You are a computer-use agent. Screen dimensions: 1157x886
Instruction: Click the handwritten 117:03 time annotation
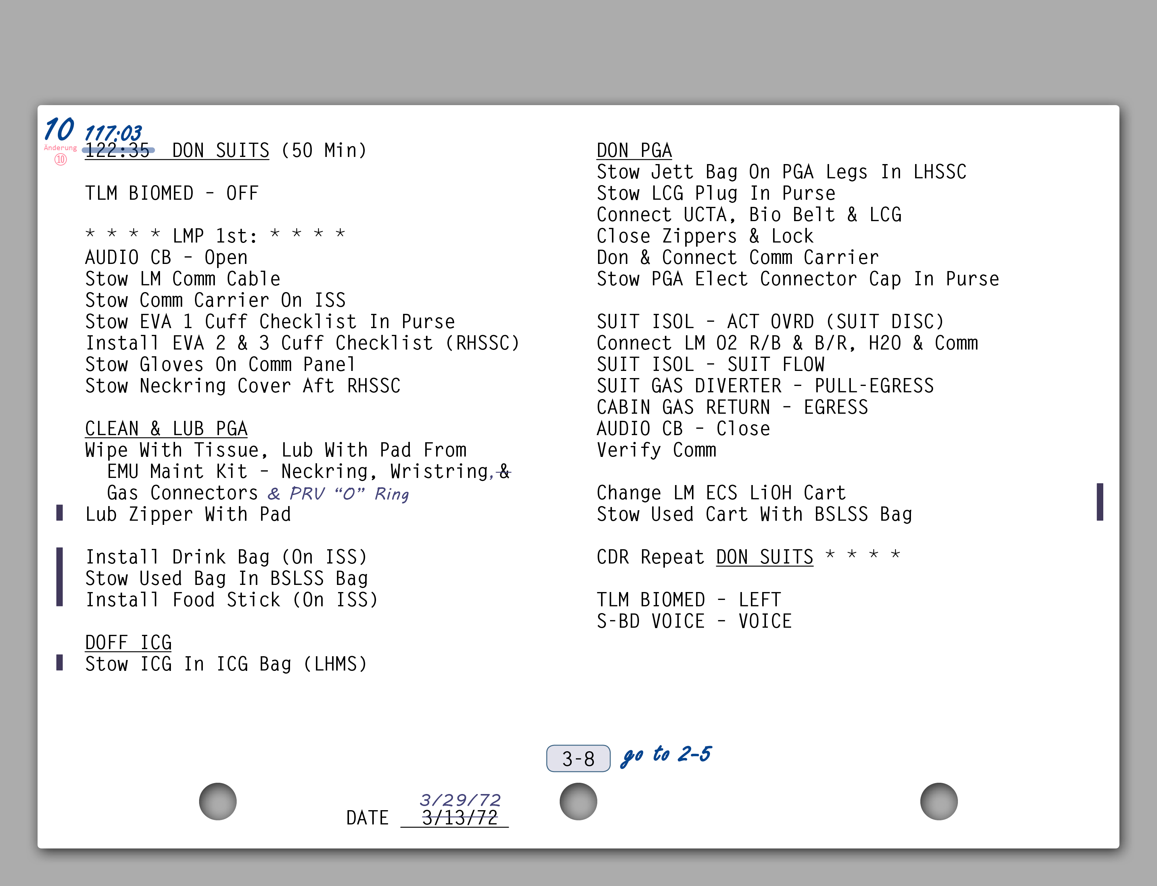point(113,133)
